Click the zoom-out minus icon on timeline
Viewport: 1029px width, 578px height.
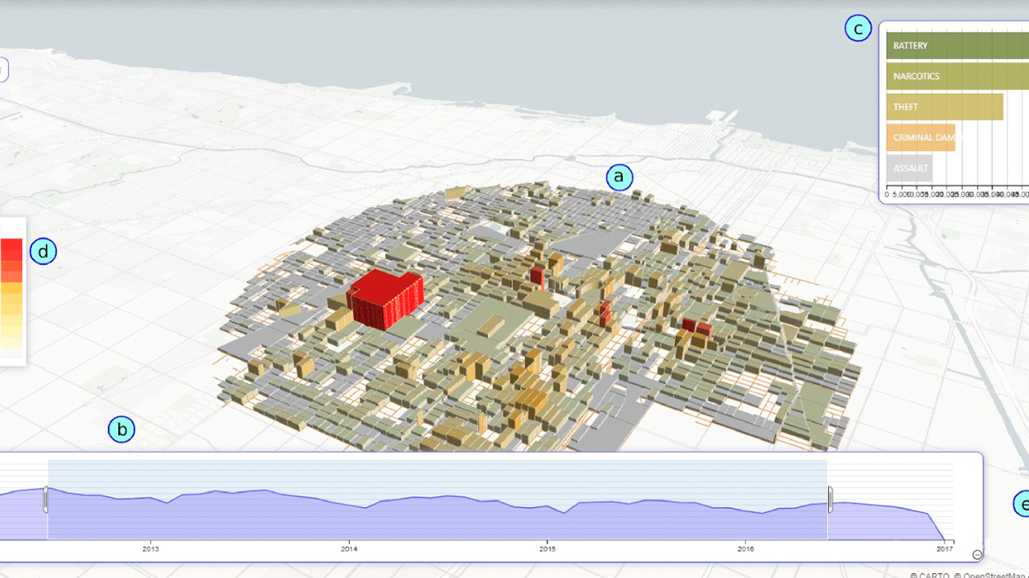pos(977,554)
